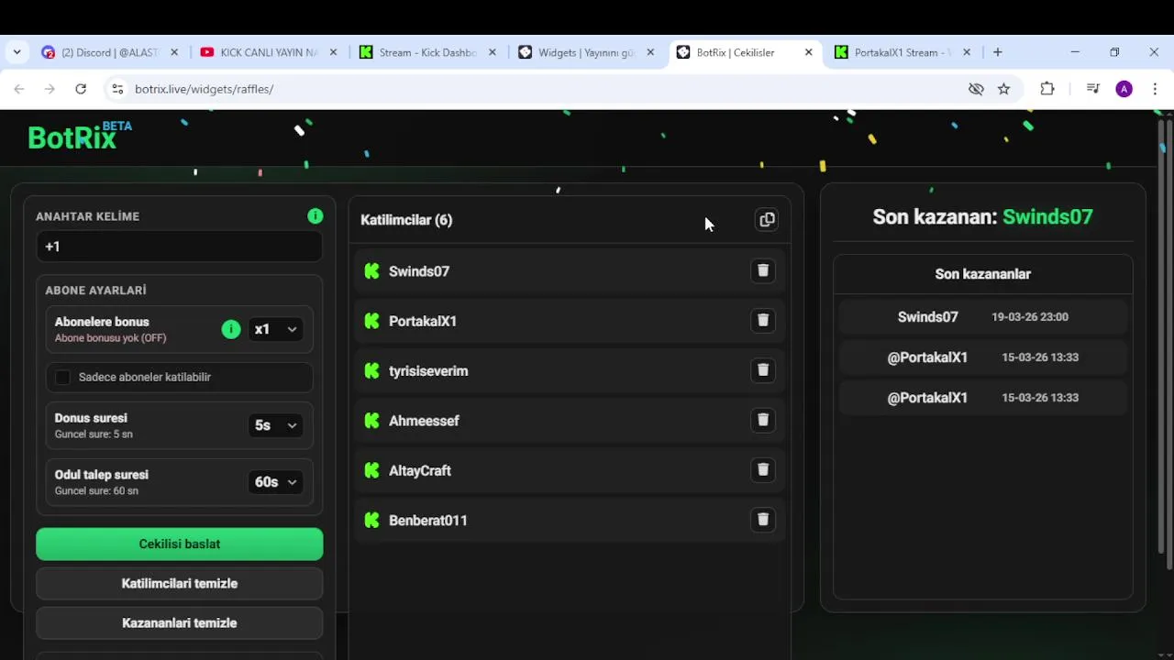1174x660 pixels.
Task: Click winner row Swinds07 19-03-26 23:00
Action: (982, 316)
